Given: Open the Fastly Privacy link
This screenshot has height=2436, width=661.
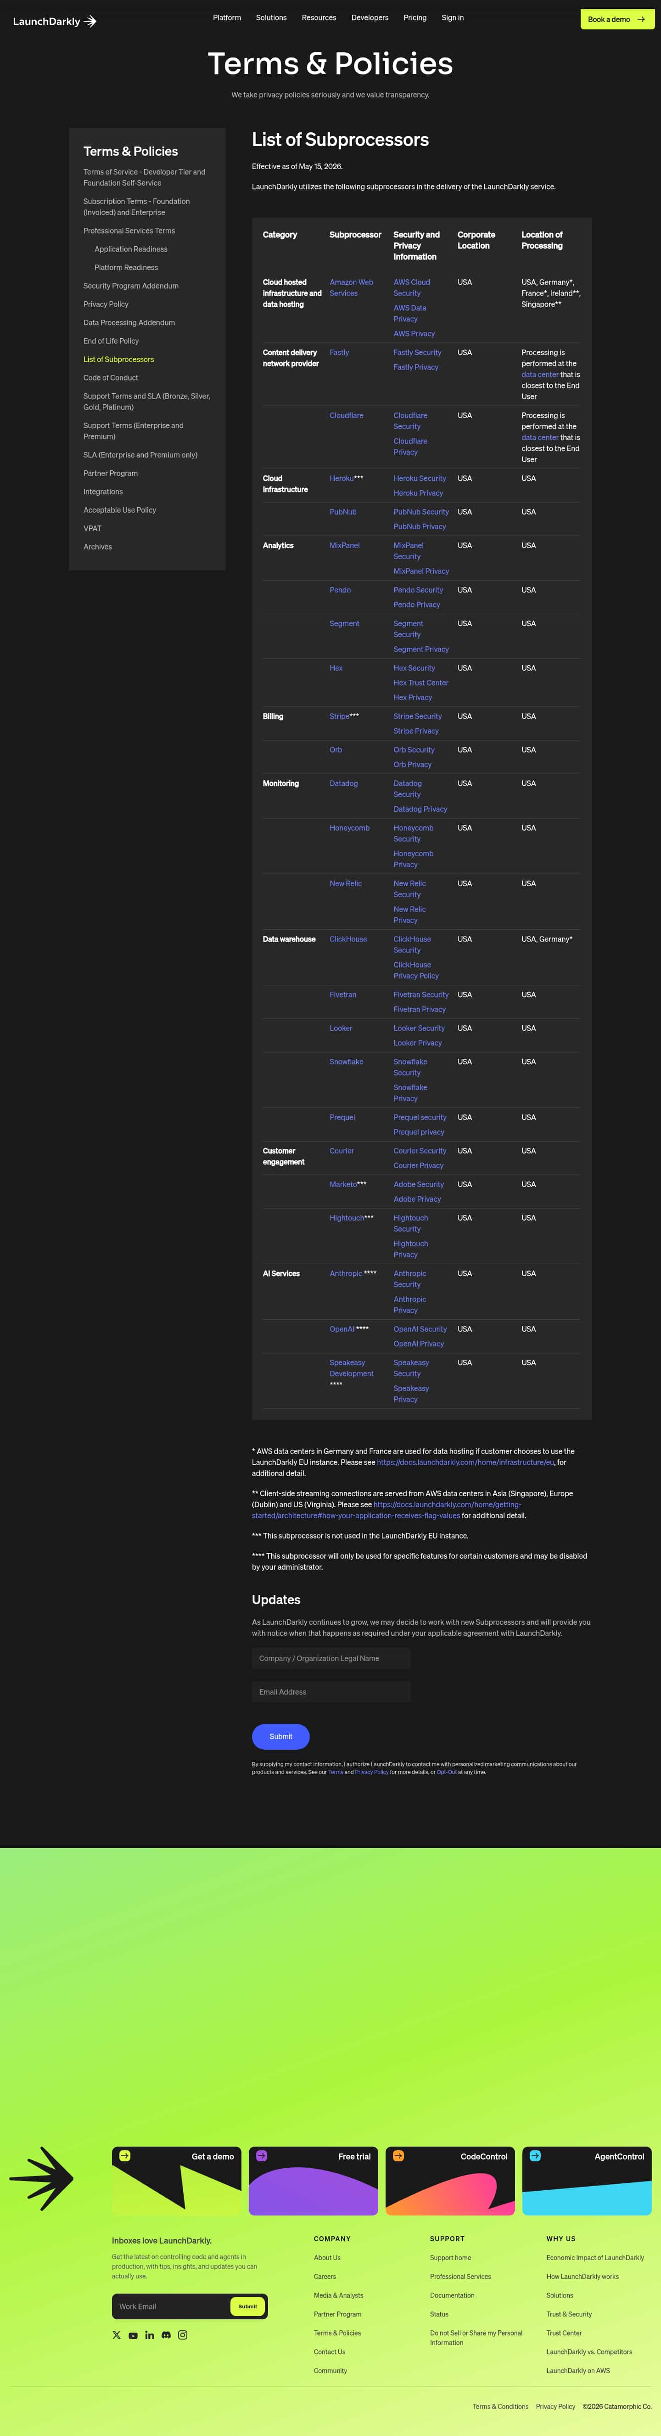Looking at the screenshot, I should pyautogui.click(x=416, y=367).
